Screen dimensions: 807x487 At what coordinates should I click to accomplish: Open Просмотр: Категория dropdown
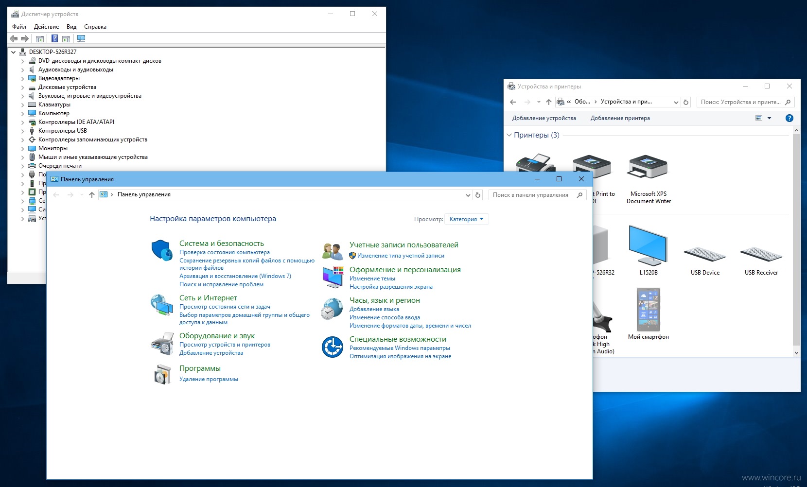click(x=467, y=219)
